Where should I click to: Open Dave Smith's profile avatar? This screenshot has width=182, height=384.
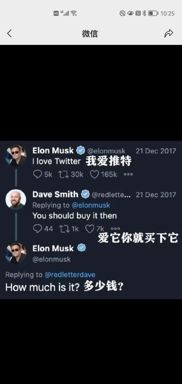point(16,200)
